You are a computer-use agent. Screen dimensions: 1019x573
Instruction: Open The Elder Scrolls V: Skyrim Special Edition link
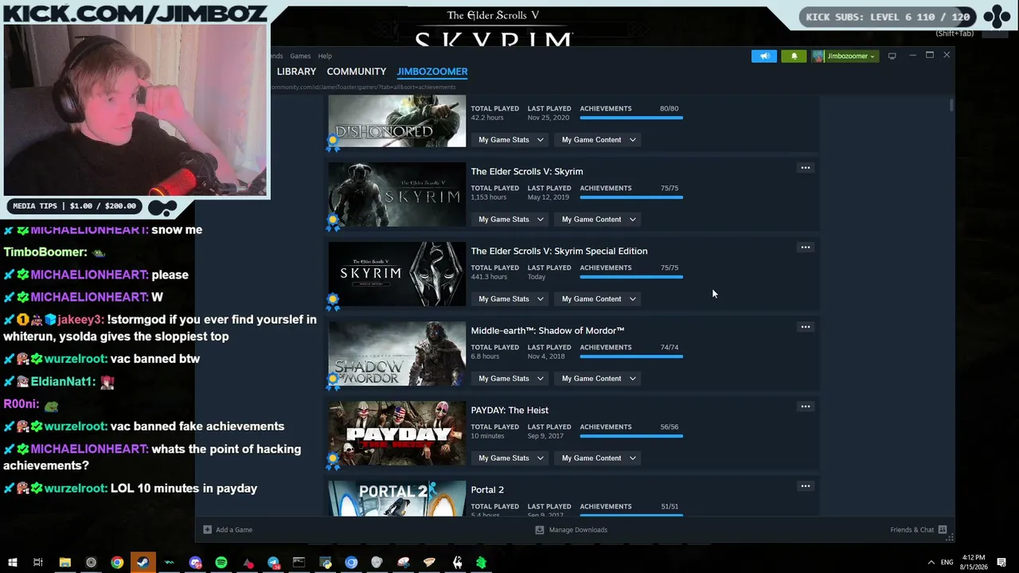pos(559,251)
